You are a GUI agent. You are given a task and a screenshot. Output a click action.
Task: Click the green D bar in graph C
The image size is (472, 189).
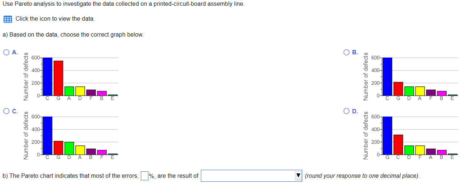tap(69, 148)
